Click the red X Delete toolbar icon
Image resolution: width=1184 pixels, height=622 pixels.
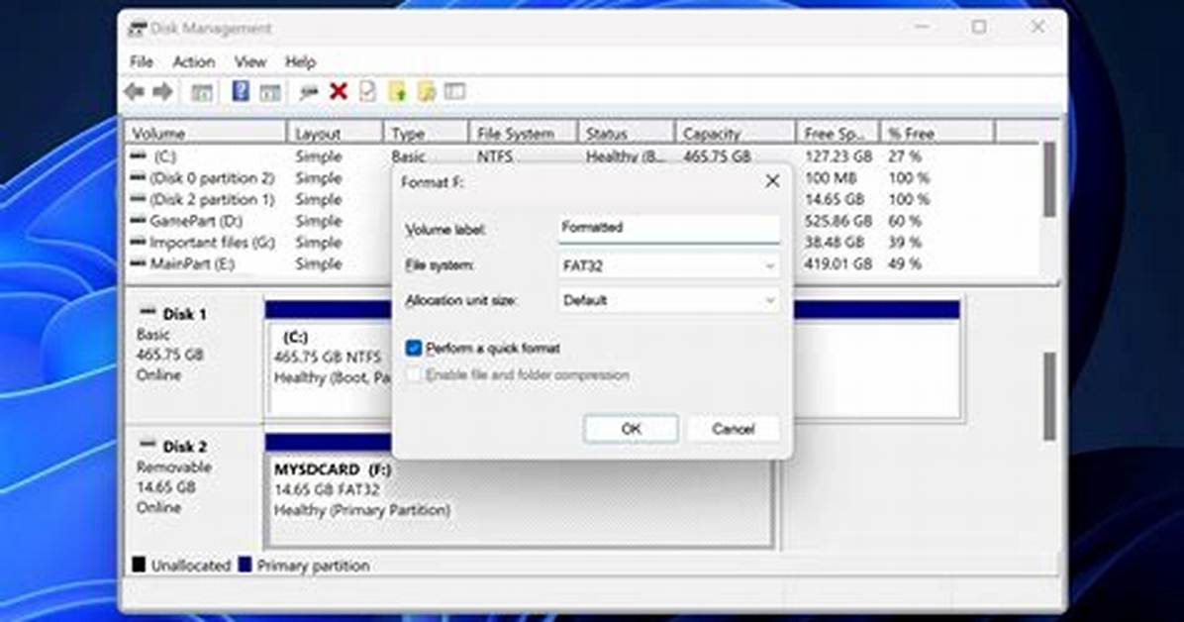click(339, 92)
